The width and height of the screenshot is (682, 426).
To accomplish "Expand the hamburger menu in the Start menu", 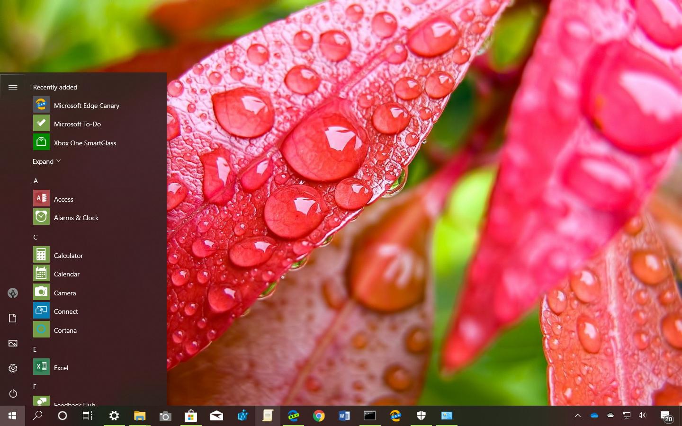I will click(x=13, y=87).
